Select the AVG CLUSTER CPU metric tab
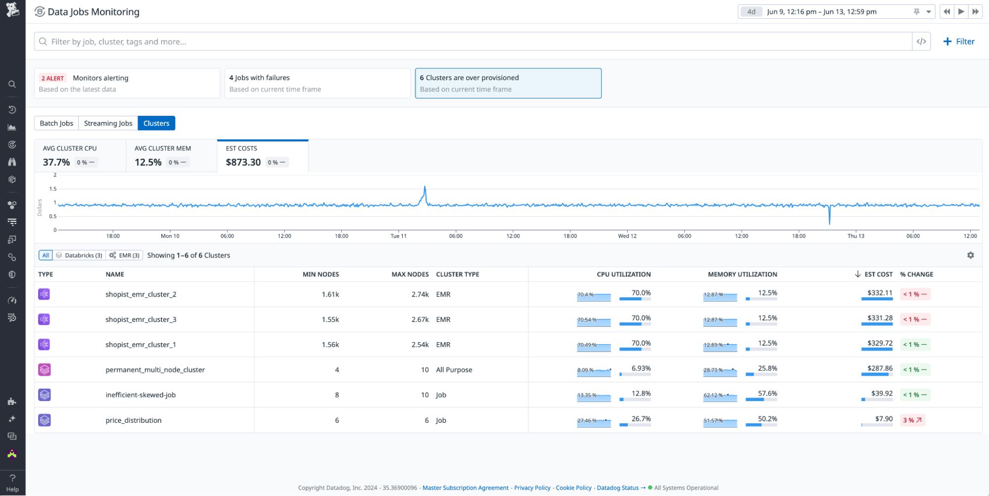Image resolution: width=989 pixels, height=496 pixels. pyautogui.click(x=80, y=156)
